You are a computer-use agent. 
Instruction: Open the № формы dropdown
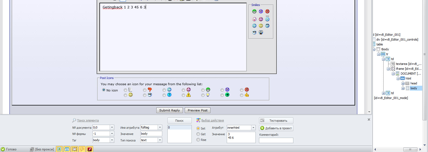click(x=112, y=134)
